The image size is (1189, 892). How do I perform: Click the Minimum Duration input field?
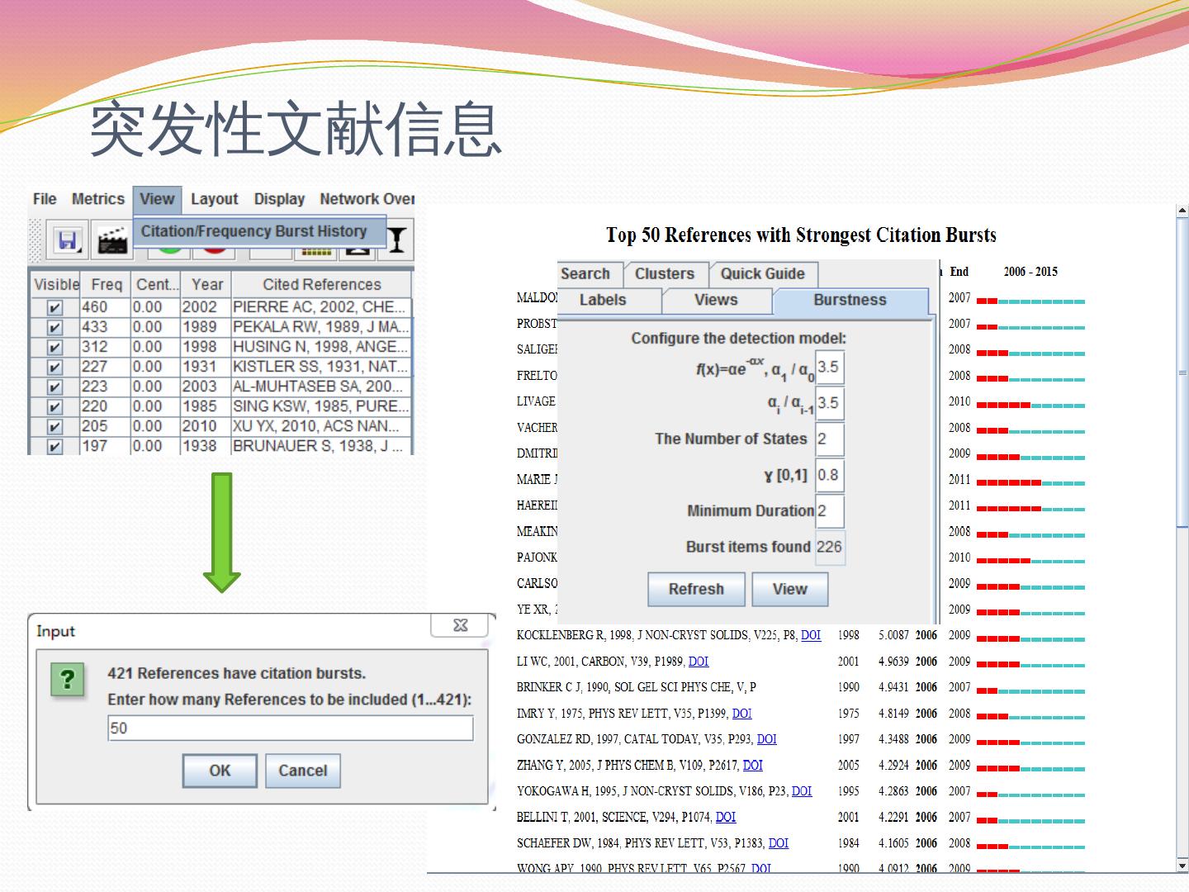pyautogui.click(x=829, y=511)
